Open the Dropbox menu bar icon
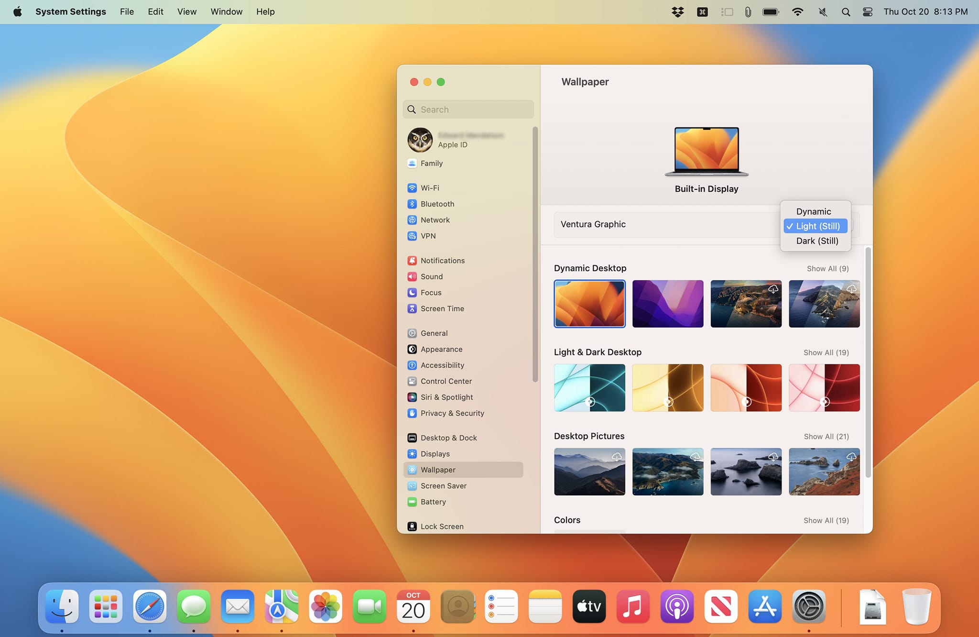 tap(677, 11)
